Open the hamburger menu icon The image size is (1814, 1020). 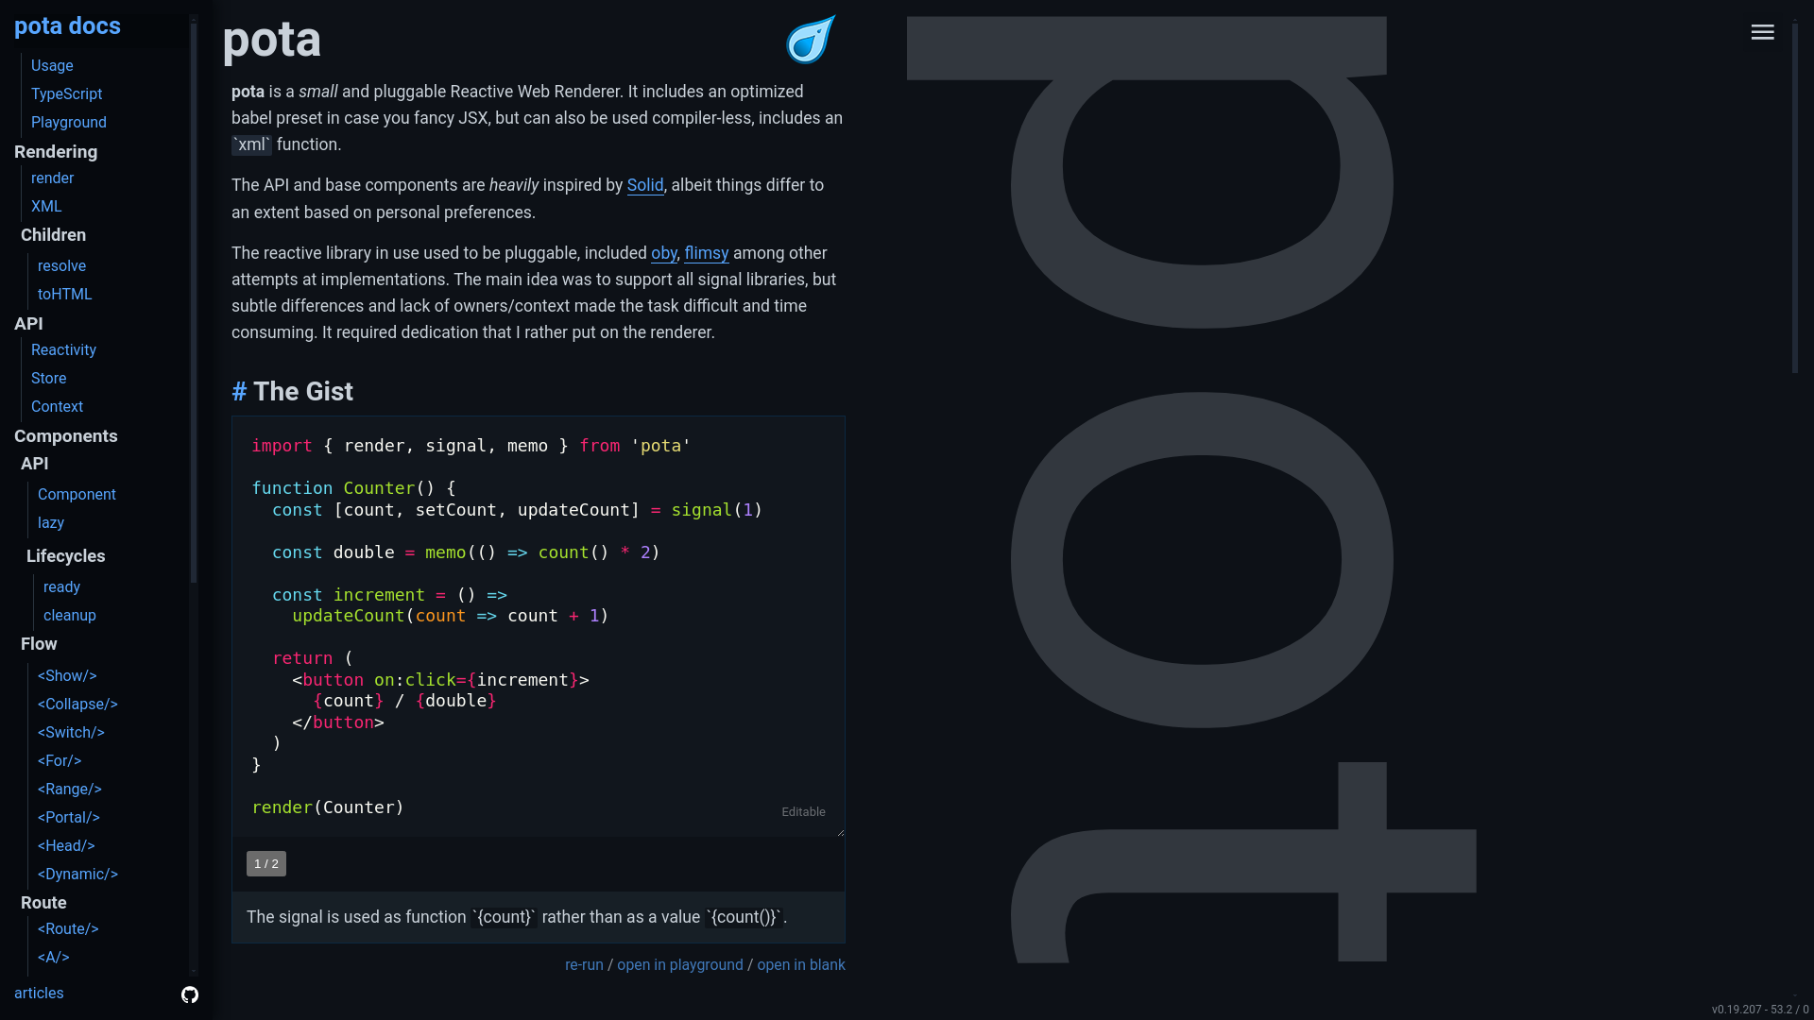coord(1762,32)
